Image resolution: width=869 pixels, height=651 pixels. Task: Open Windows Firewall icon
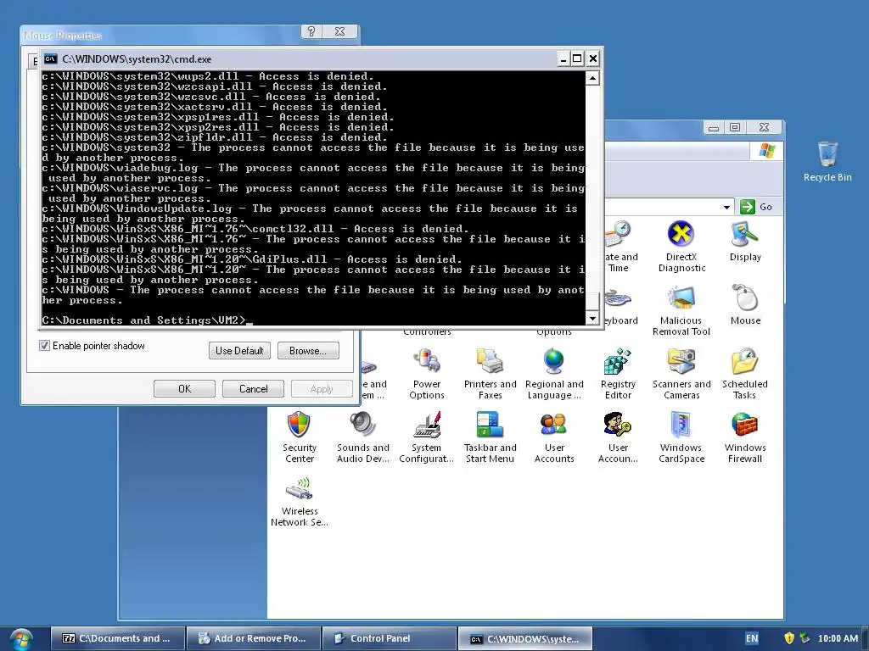tap(745, 437)
